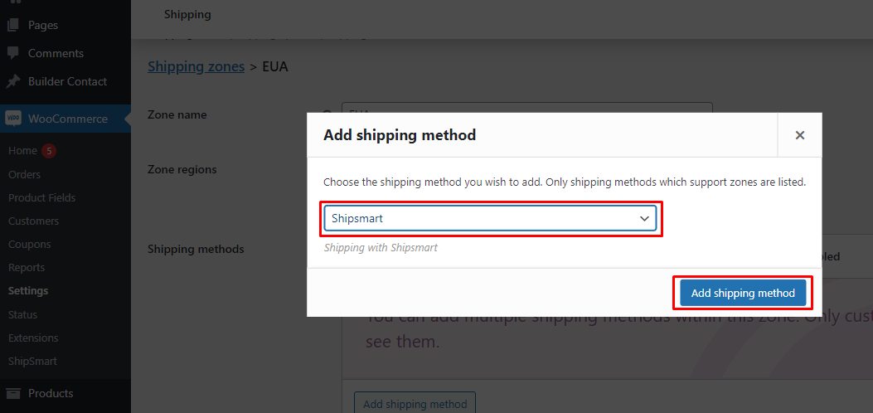
Task: Select Settings in WooCommerce menu
Action: point(28,291)
